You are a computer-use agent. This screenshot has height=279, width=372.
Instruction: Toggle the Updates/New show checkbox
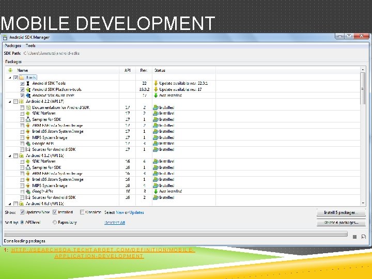click(x=22, y=212)
